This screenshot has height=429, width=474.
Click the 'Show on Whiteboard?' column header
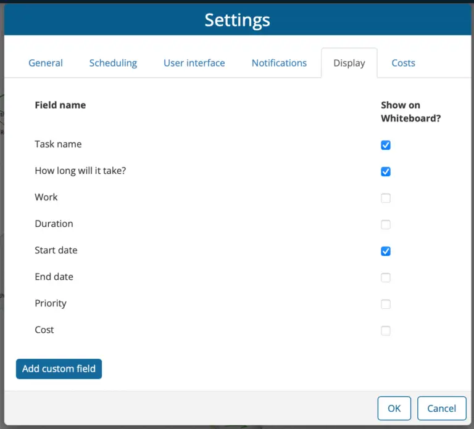410,112
